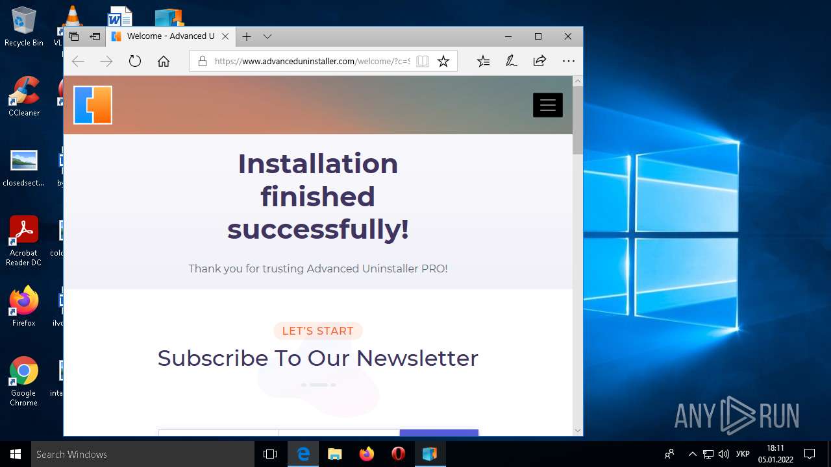Click the Subscribe To Our Newsletter heading
Screen dimensions: 831x467
(318, 358)
